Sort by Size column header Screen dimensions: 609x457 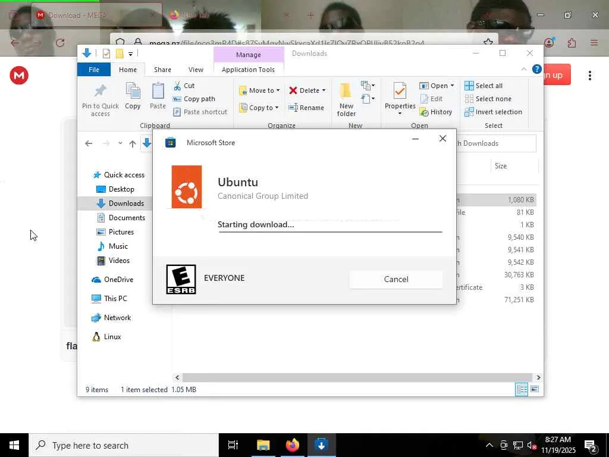501,166
